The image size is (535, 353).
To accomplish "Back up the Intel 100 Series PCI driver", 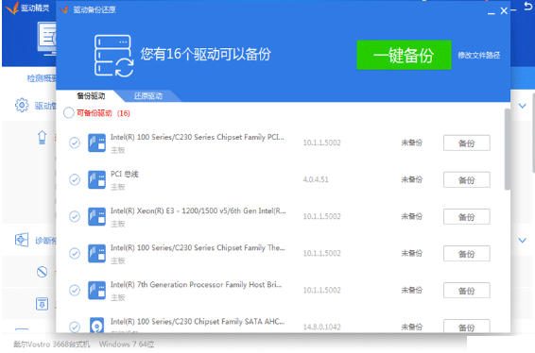I will (466, 143).
